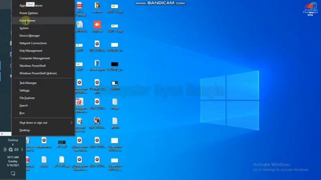The width and height of the screenshot is (321, 180).
Task: Choose Desktop at the menu bottom
Action: [x=43, y=130]
